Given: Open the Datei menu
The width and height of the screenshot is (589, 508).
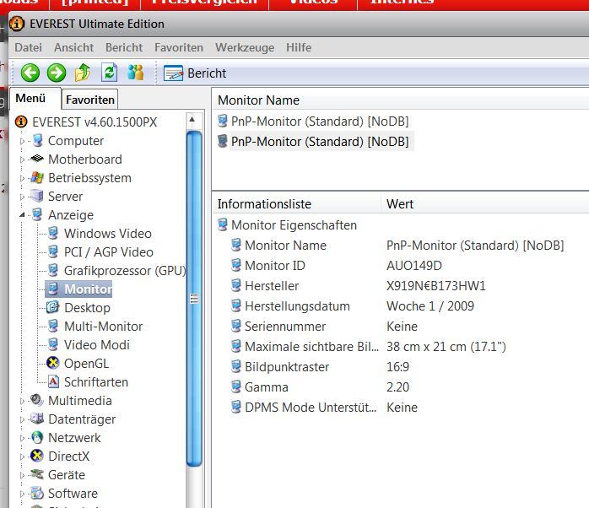Looking at the screenshot, I should click(x=28, y=48).
